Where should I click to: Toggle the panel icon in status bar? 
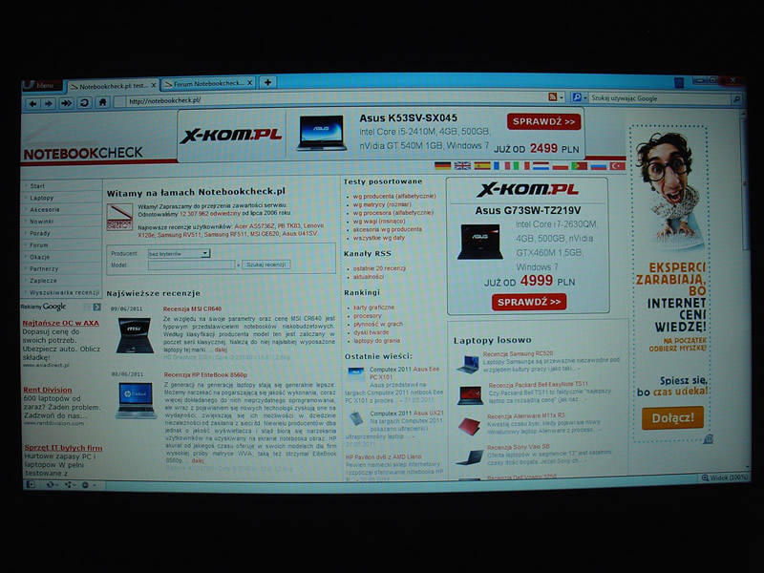coord(32,484)
